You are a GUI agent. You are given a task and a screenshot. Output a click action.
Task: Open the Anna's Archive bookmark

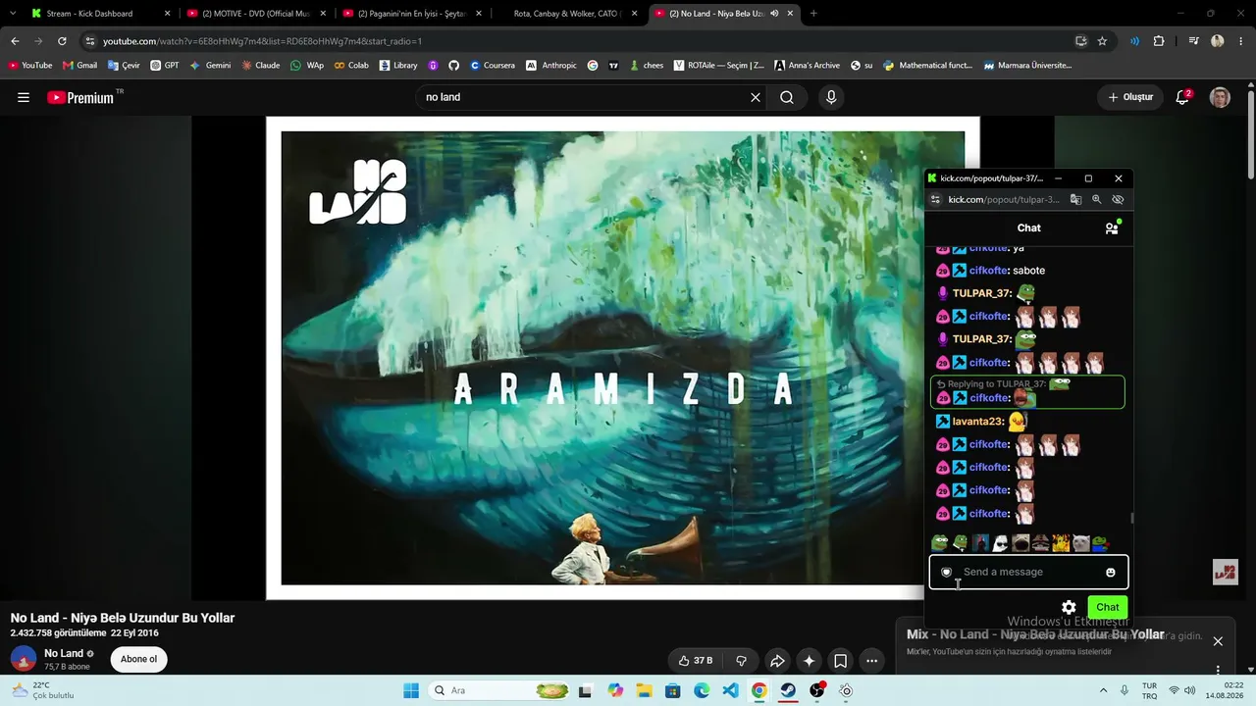[807, 65]
